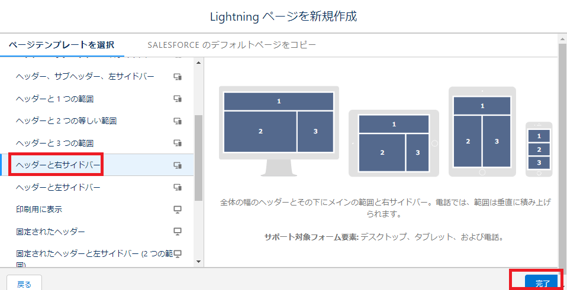Click the phone layout preview
Screen dimensions: 567x290
[x=539, y=149]
